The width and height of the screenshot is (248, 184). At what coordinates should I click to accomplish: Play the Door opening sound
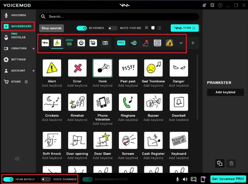point(77,140)
